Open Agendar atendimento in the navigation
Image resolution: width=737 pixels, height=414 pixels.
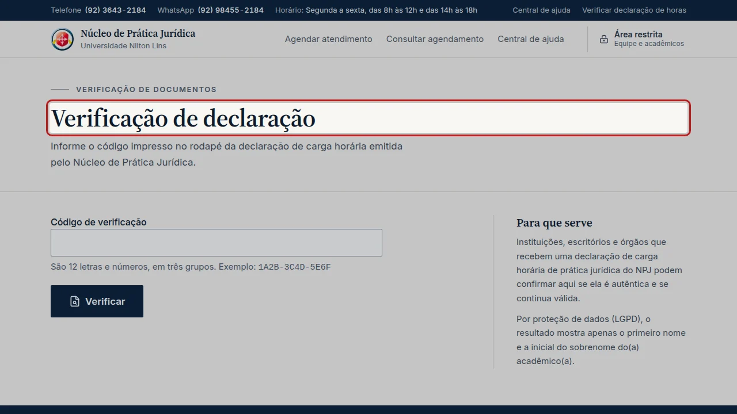(x=328, y=39)
